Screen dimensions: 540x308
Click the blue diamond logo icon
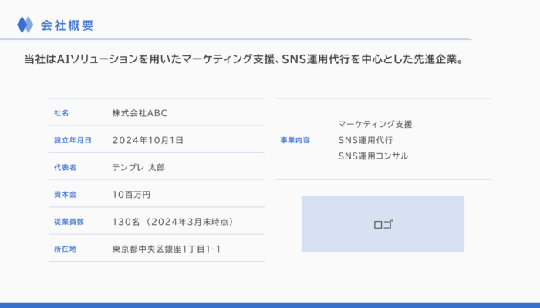[x=25, y=25]
